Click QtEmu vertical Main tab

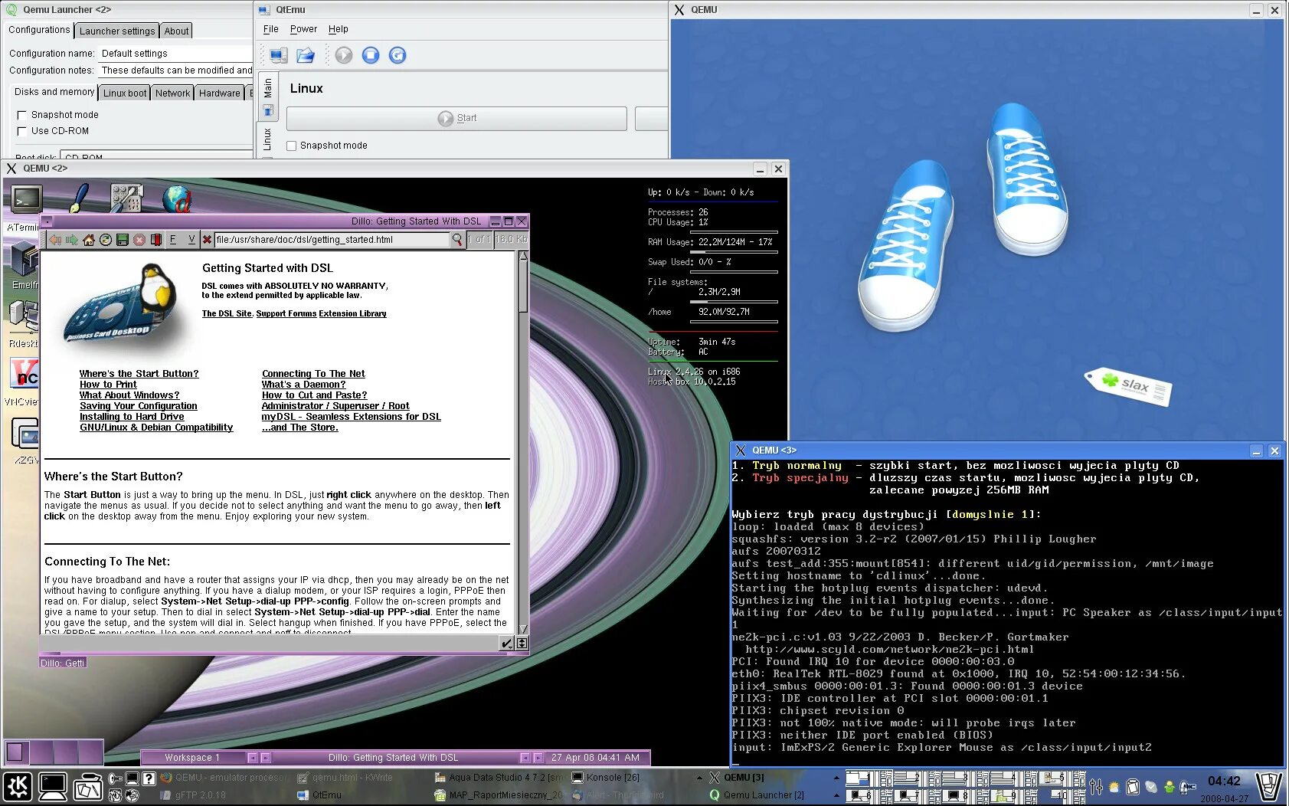(x=267, y=96)
